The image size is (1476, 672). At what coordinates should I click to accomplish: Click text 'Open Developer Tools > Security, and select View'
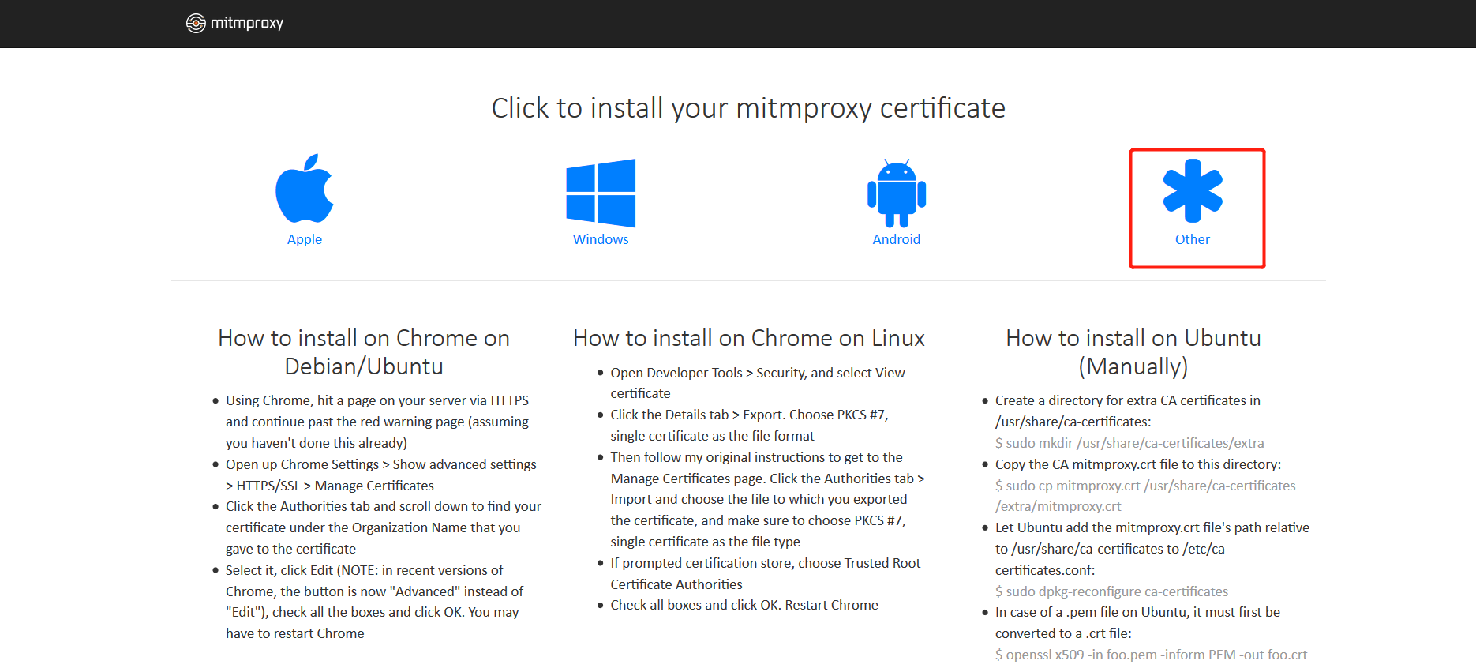pyautogui.click(x=758, y=373)
